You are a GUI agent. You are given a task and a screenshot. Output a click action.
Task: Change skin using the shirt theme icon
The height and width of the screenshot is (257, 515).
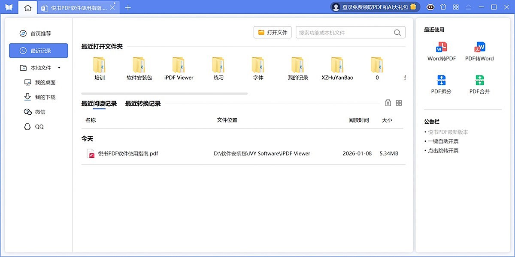tap(443, 7)
